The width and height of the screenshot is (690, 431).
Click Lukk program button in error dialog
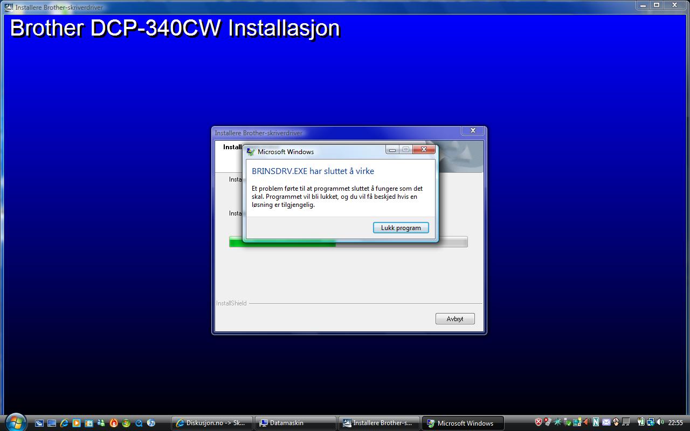pyautogui.click(x=401, y=228)
